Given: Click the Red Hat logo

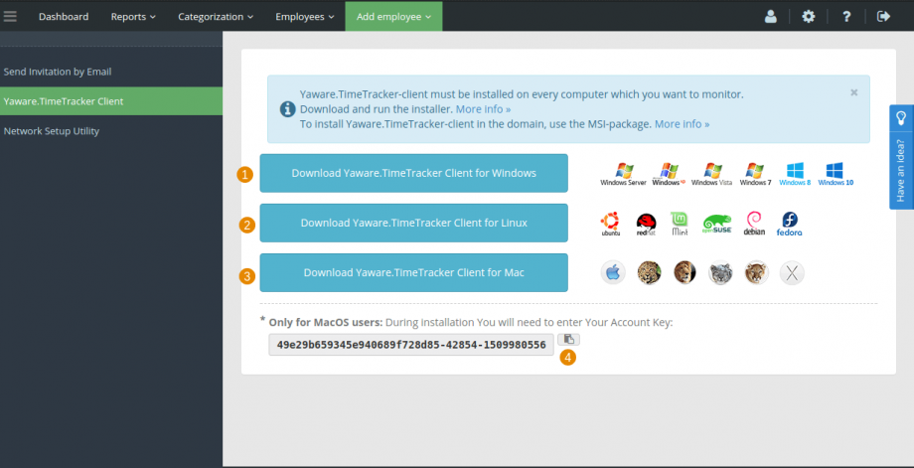Looking at the screenshot, I should click(x=646, y=224).
